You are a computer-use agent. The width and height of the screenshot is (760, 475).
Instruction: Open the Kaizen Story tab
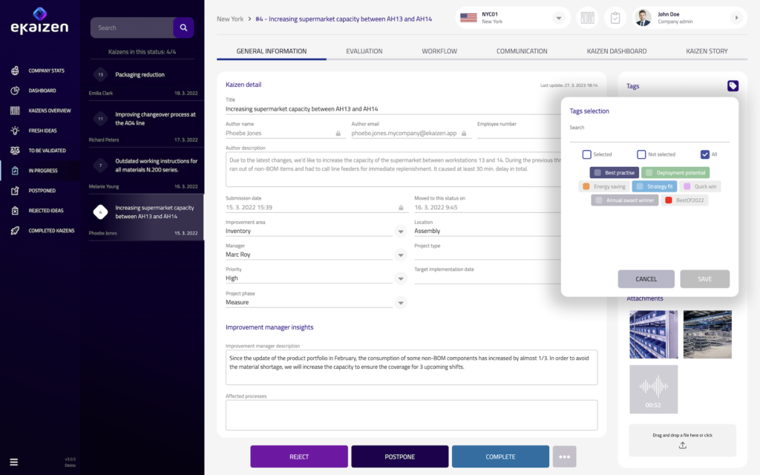[x=707, y=51]
